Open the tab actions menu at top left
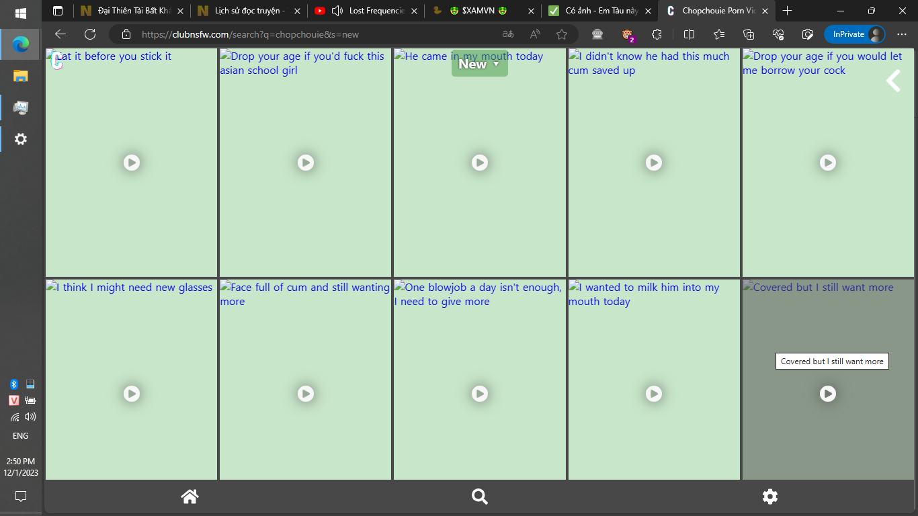Viewport: 918px width, 516px height. [x=58, y=11]
